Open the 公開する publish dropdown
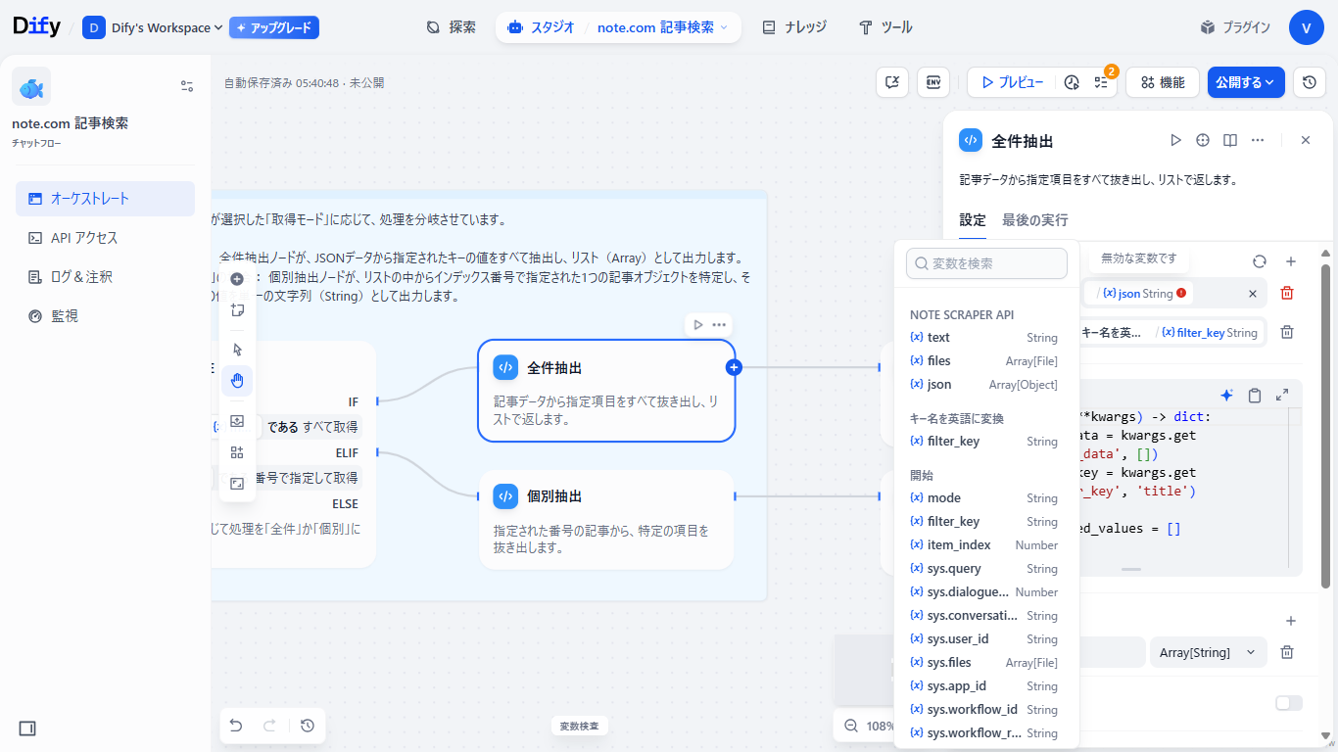This screenshot has height=752, width=1338. 1246,83
